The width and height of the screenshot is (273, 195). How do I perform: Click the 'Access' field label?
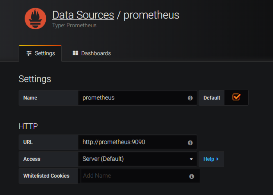point(32,159)
